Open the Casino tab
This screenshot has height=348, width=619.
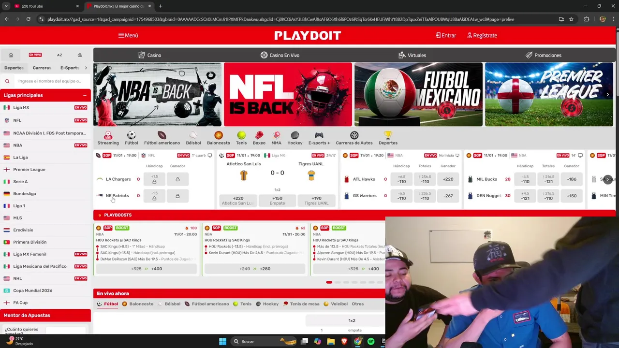150,55
